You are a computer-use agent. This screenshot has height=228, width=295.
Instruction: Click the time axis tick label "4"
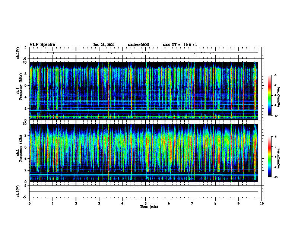pyautogui.click(x=123, y=203)
